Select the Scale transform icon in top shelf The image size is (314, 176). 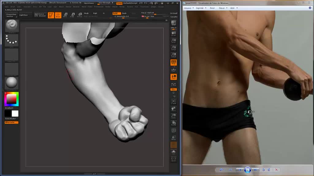click(72, 15)
